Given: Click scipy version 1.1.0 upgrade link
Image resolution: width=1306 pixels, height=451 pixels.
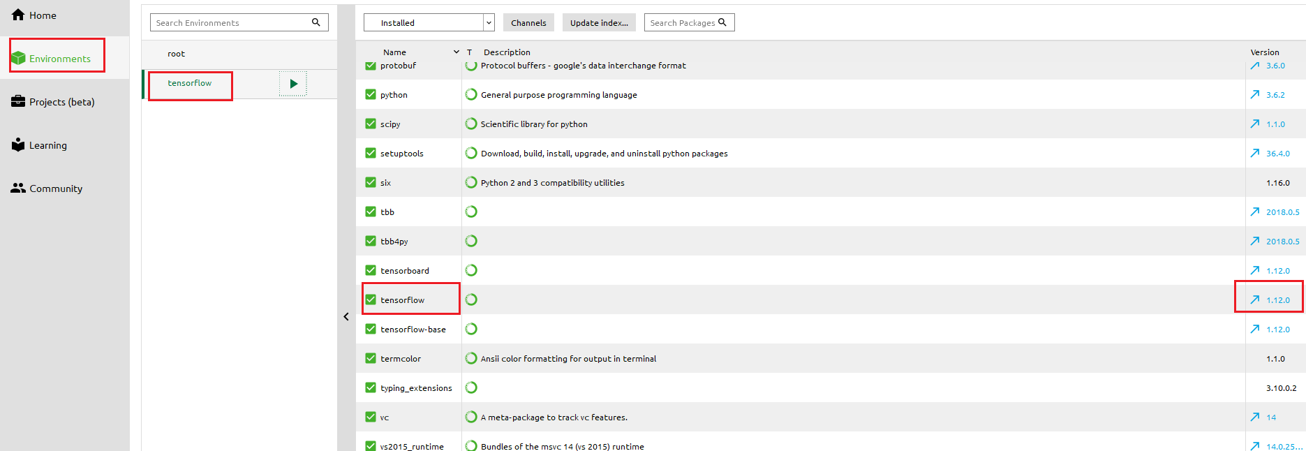Looking at the screenshot, I should [1275, 124].
